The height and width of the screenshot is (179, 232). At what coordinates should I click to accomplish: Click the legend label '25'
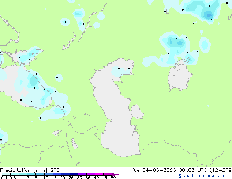[x=71, y=178]
